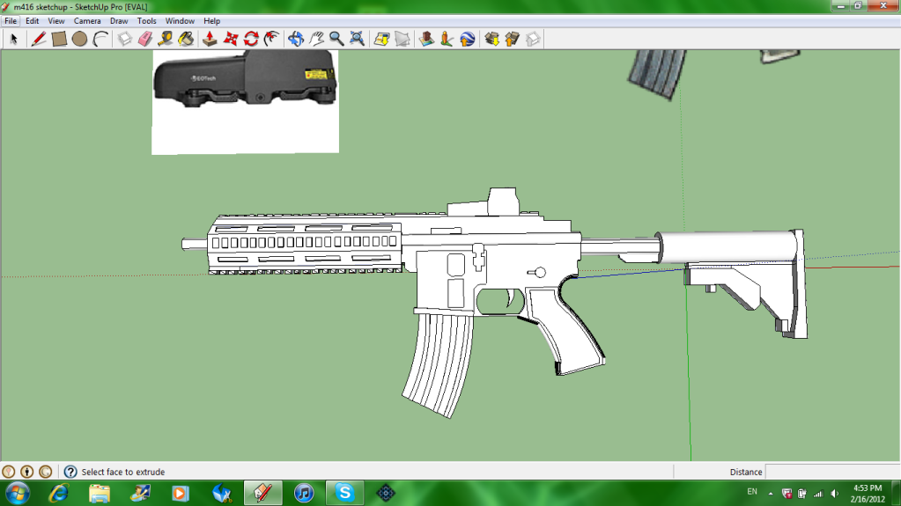Click the Add New Building icon
The height and width of the screenshot is (506, 901).
(426, 39)
